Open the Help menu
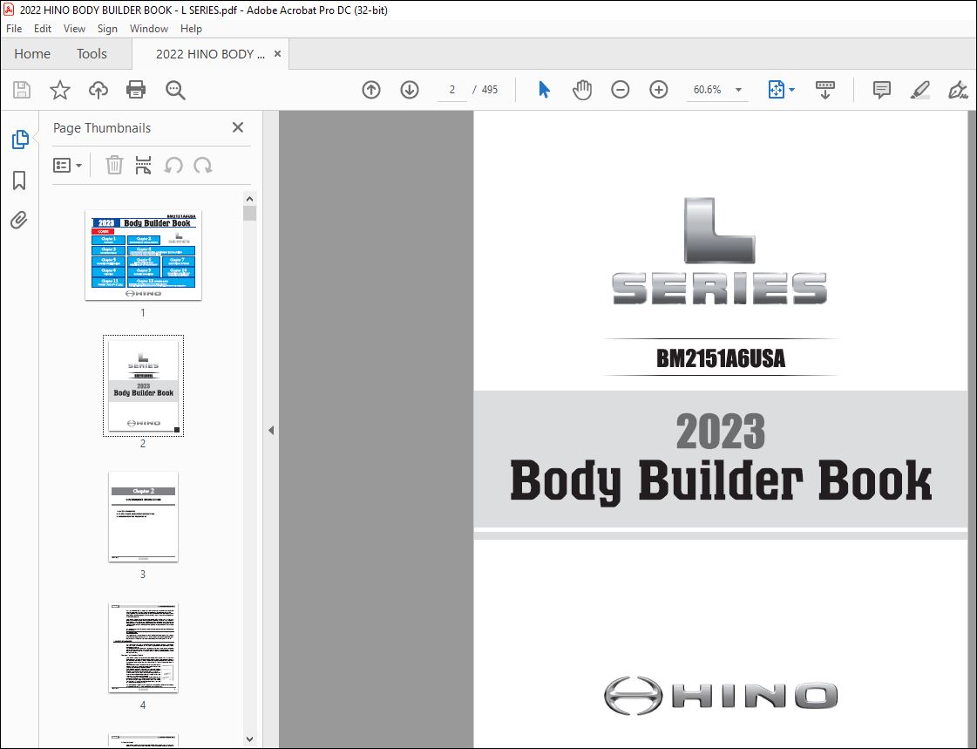Image resolution: width=977 pixels, height=749 pixels. click(x=191, y=29)
